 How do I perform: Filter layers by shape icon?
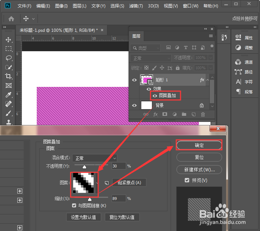click(194, 48)
